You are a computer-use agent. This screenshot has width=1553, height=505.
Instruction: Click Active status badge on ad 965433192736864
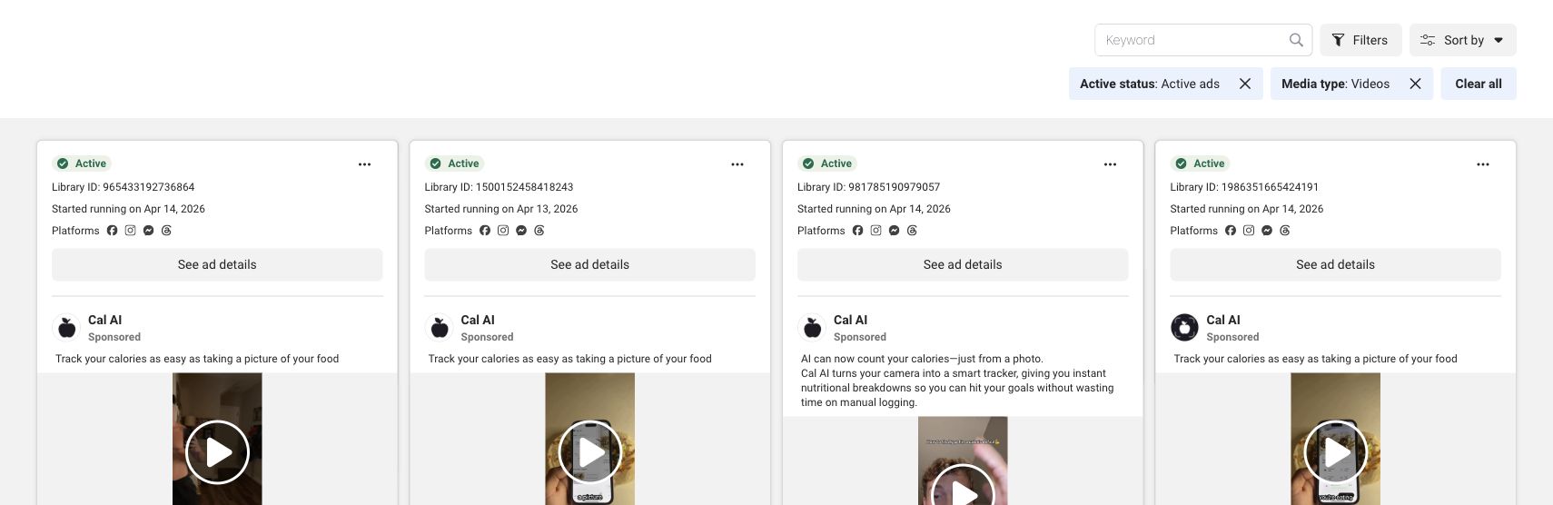[82, 163]
